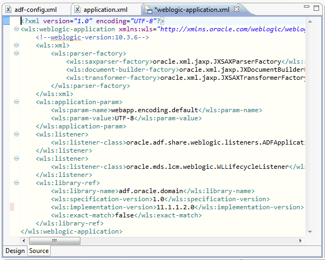The image size is (325, 260).
Task: Click the closing wls:weblogic-application tag
Action: [x=72, y=231]
